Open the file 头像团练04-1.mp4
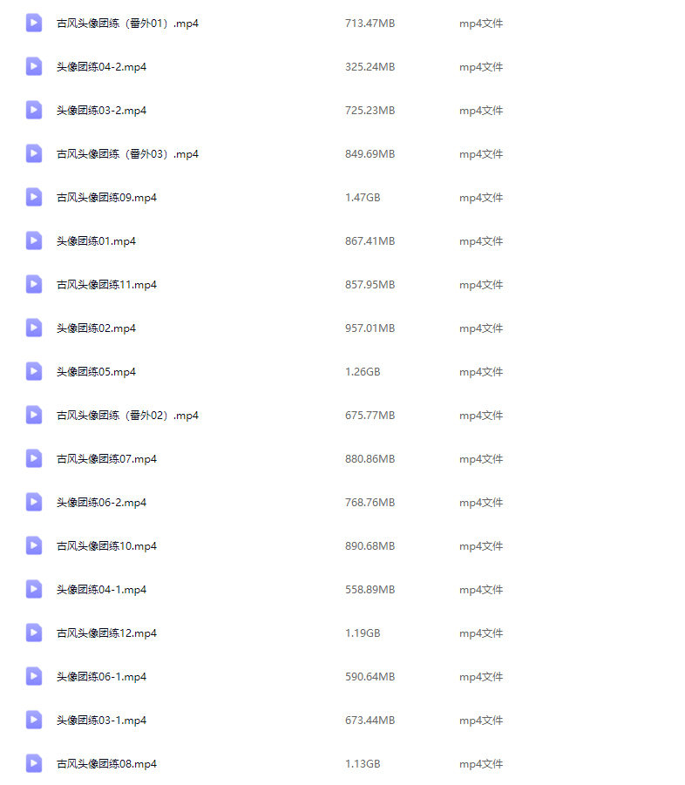Screen dimensions: 685x785 (101, 589)
